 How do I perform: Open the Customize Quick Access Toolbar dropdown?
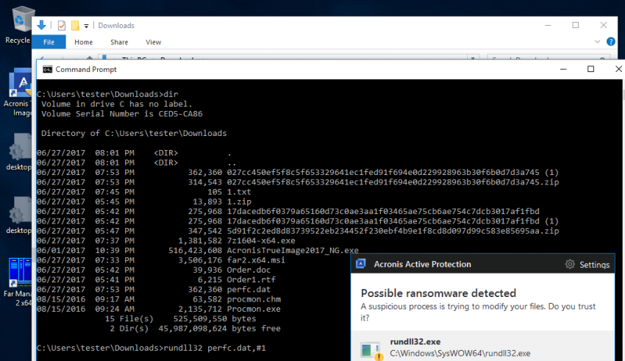[86, 26]
